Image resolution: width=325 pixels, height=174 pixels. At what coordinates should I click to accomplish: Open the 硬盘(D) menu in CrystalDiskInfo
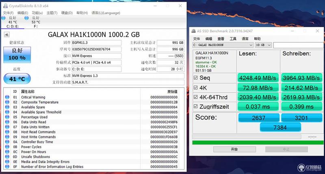point(67,13)
